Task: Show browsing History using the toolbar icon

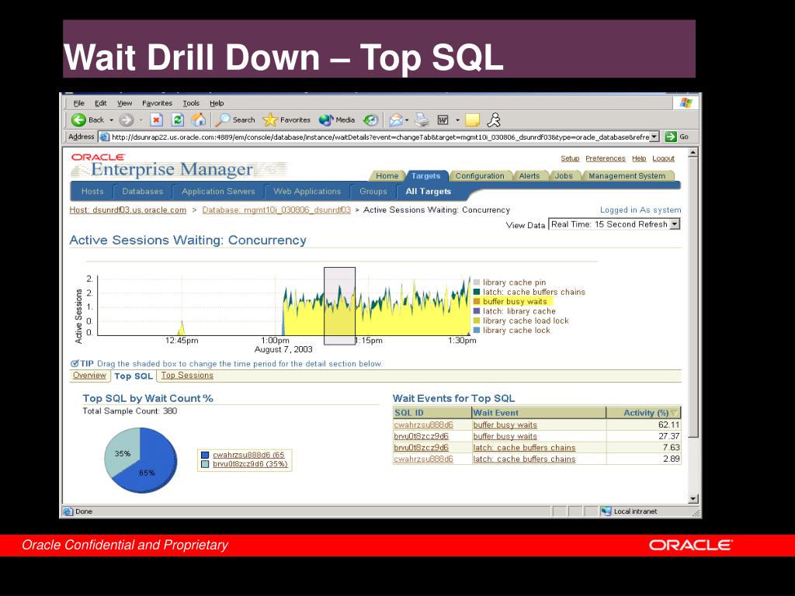Action: 371,120
